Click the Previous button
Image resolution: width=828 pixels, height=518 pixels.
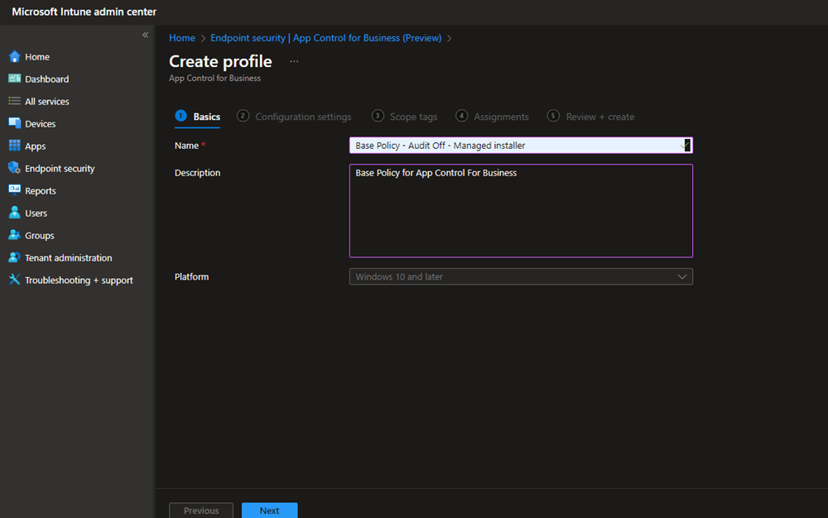[200, 510]
